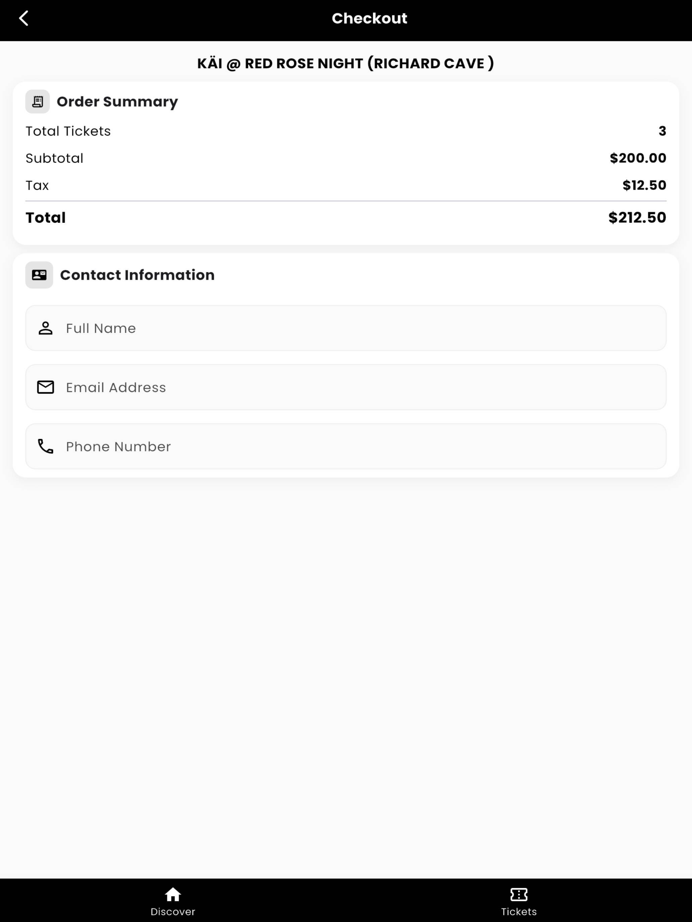
Task: Tap the Contact Information card icon
Action: (39, 275)
